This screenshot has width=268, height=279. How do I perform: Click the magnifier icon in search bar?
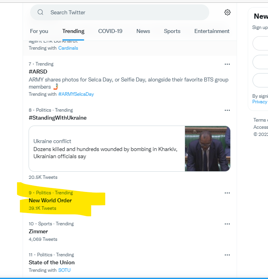pos(40,12)
